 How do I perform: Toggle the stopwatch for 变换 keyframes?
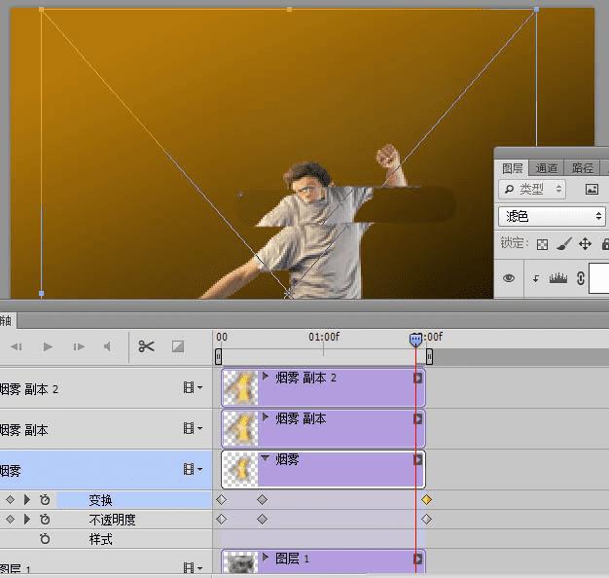click(45, 499)
